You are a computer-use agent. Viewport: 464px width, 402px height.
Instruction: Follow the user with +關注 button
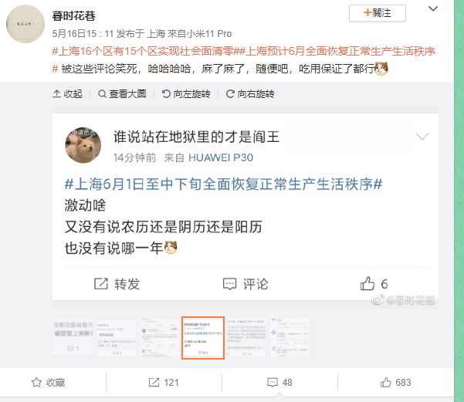378,13
